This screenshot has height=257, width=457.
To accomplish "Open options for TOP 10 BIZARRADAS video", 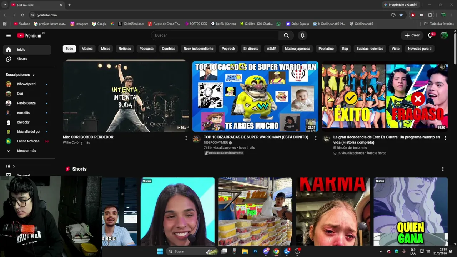I will tap(316, 138).
